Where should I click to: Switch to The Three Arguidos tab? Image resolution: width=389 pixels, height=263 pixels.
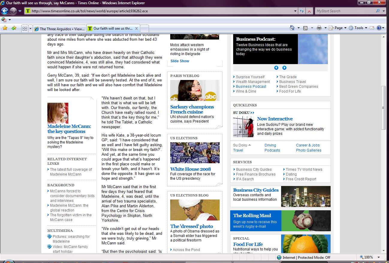(x=59, y=29)
